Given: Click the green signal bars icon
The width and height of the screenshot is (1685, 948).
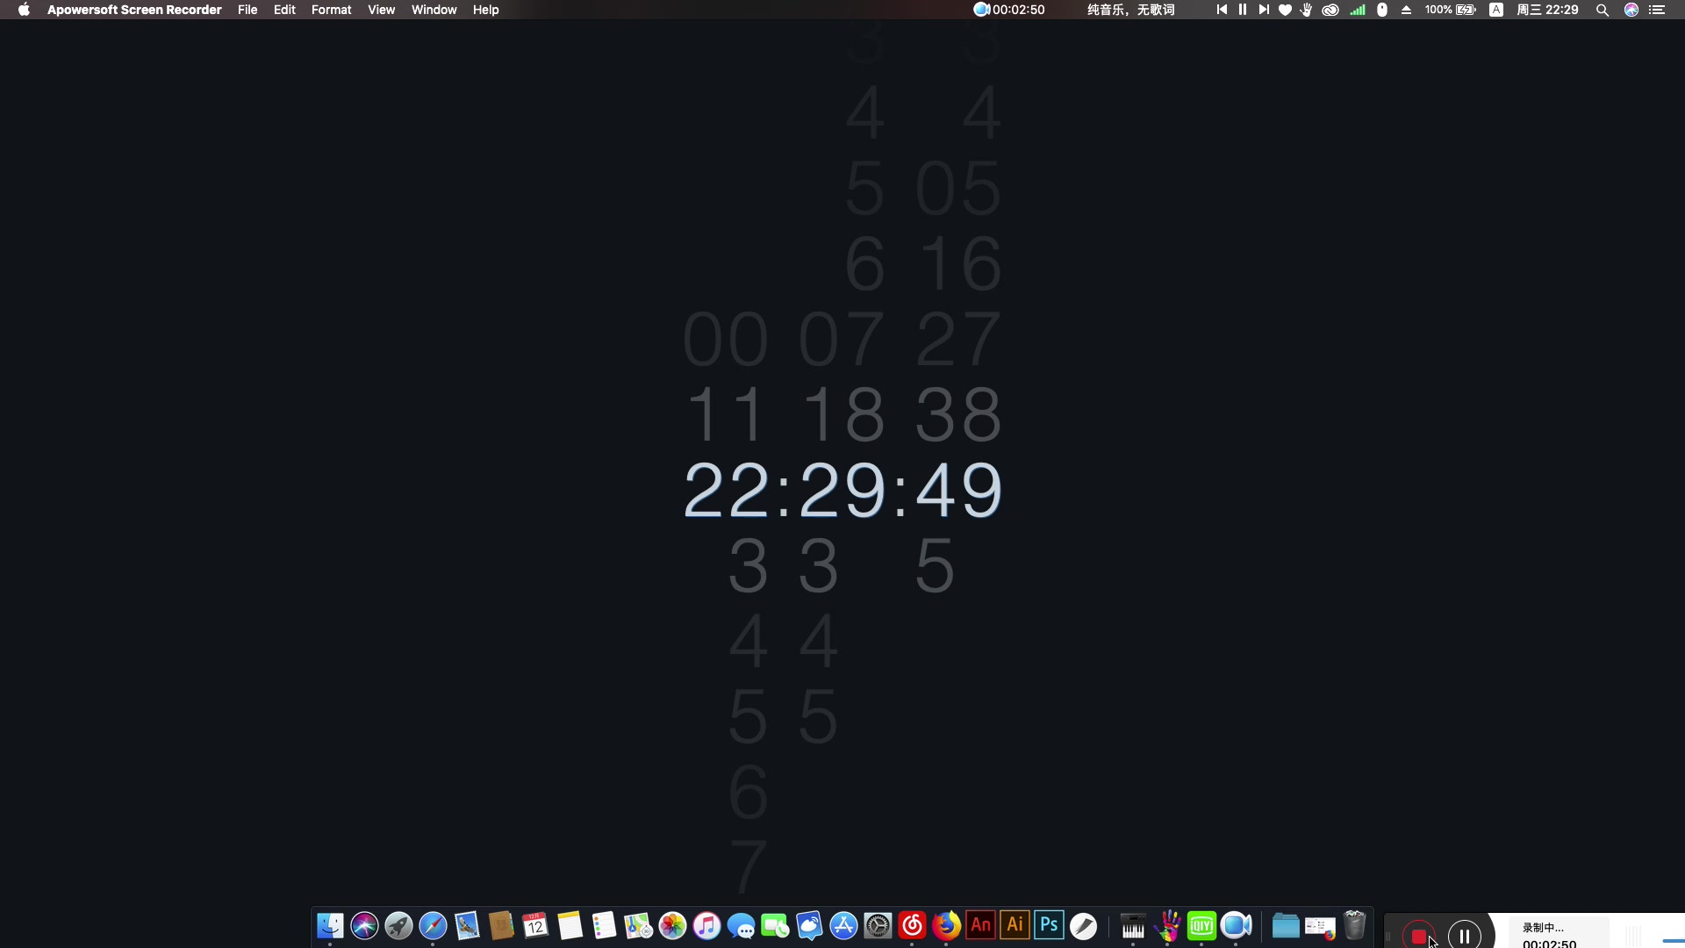Looking at the screenshot, I should [1358, 10].
